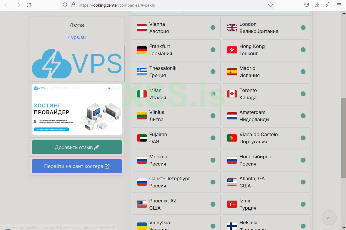
Task: Open the tracking protection shield icon
Action: coord(65,5)
